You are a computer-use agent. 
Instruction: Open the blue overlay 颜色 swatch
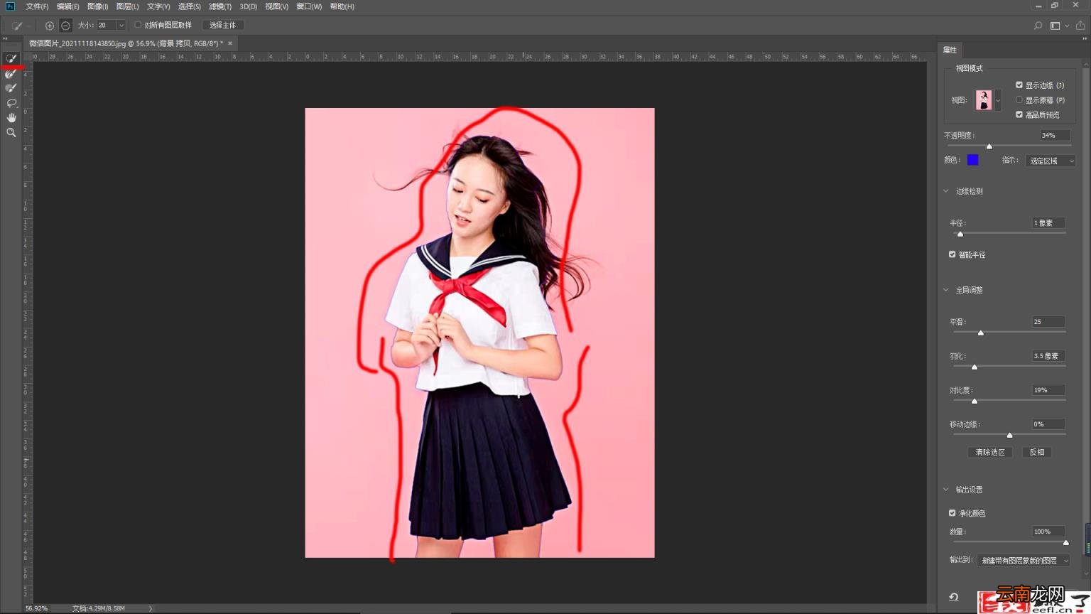click(972, 160)
